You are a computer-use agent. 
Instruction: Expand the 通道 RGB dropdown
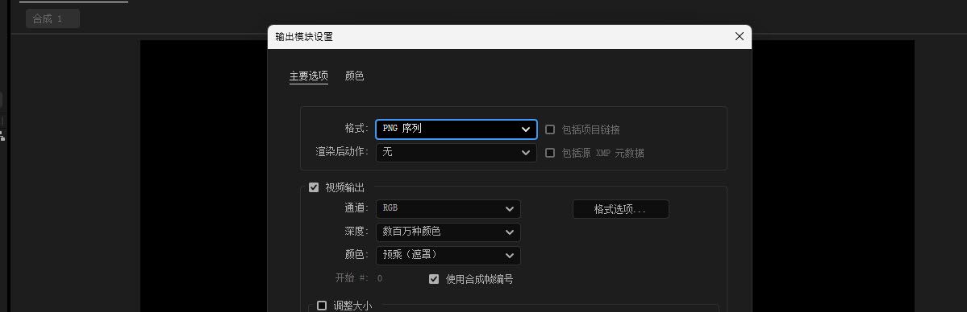pos(448,208)
